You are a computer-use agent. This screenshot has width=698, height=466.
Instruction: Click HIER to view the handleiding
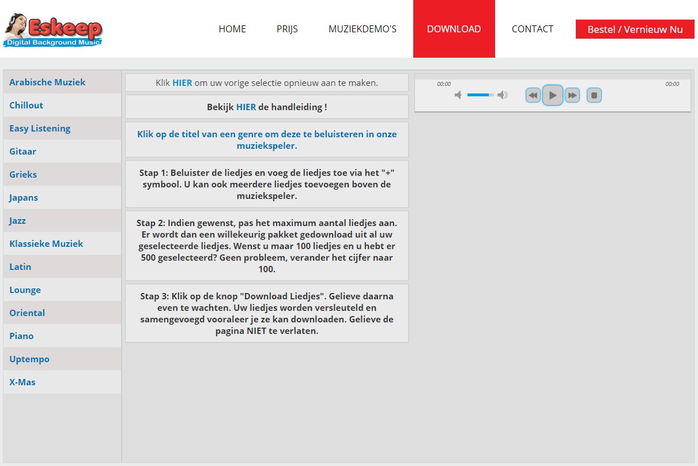[246, 107]
